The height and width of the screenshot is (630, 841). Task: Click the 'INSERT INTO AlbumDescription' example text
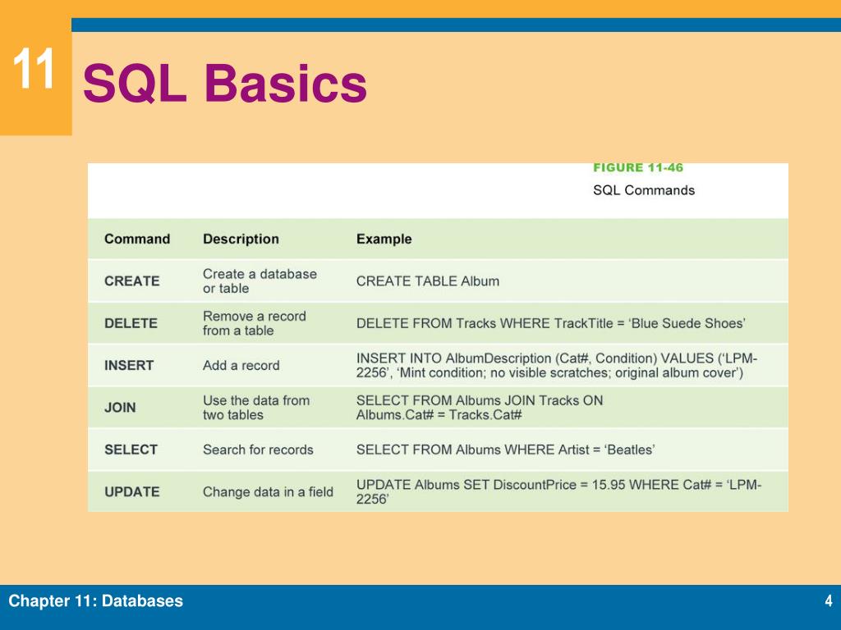pyautogui.click(x=557, y=365)
